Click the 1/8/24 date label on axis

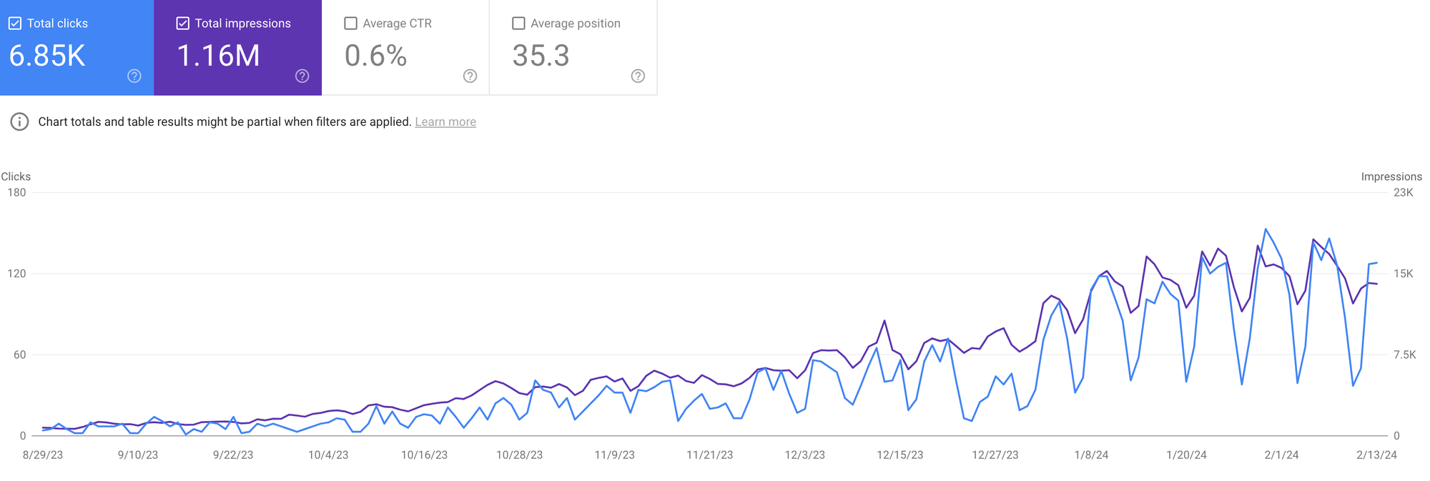pyautogui.click(x=1091, y=455)
